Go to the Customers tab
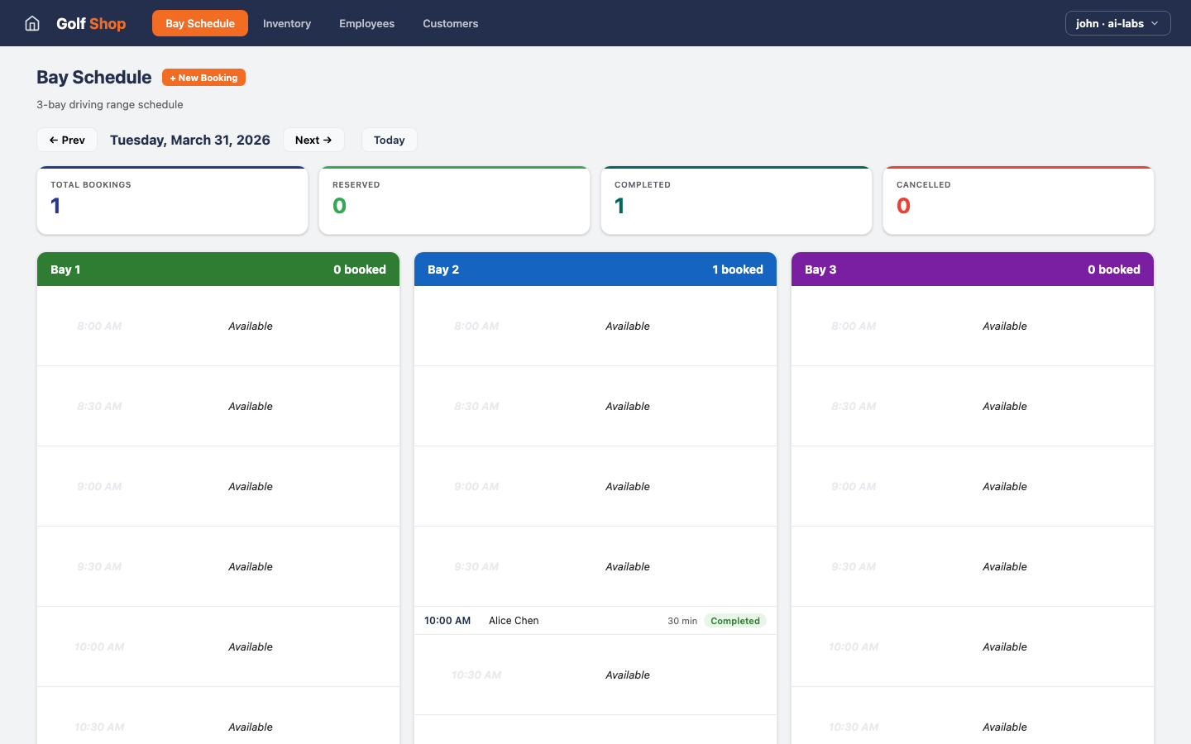 pyautogui.click(x=450, y=23)
